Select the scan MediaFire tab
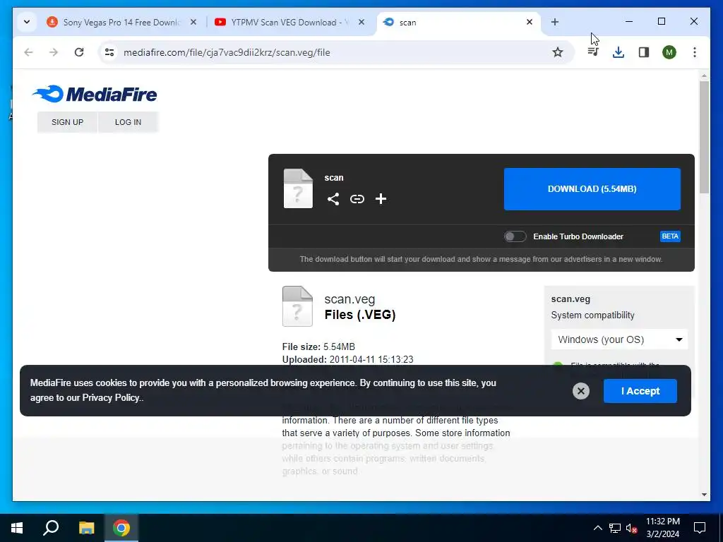Image resolution: width=723 pixels, height=542 pixels. tap(458, 22)
